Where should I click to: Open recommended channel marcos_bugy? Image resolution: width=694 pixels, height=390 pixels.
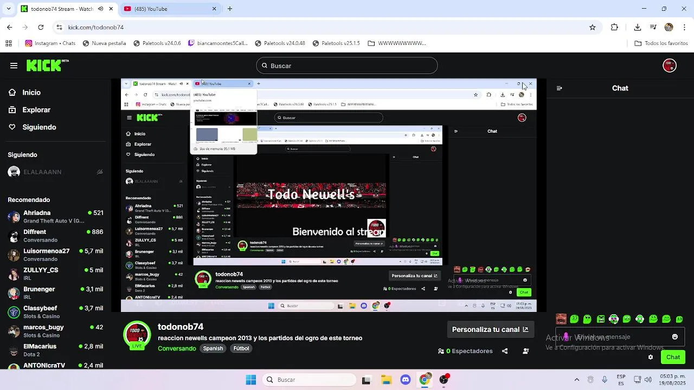tap(54, 331)
